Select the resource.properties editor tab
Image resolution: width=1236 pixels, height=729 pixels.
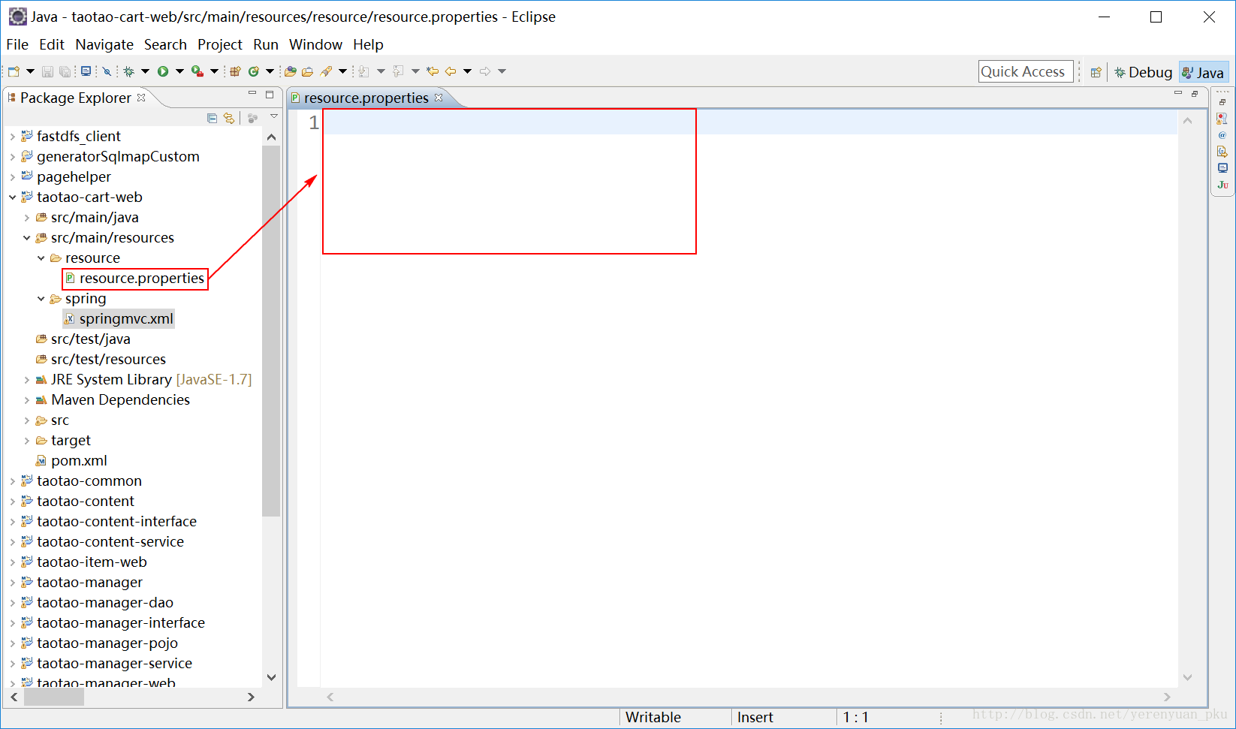click(366, 98)
